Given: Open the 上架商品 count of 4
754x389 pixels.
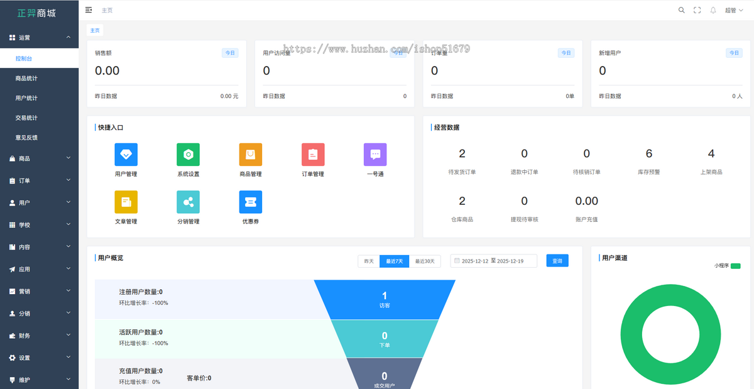Looking at the screenshot, I should click(x=711, y=153).
